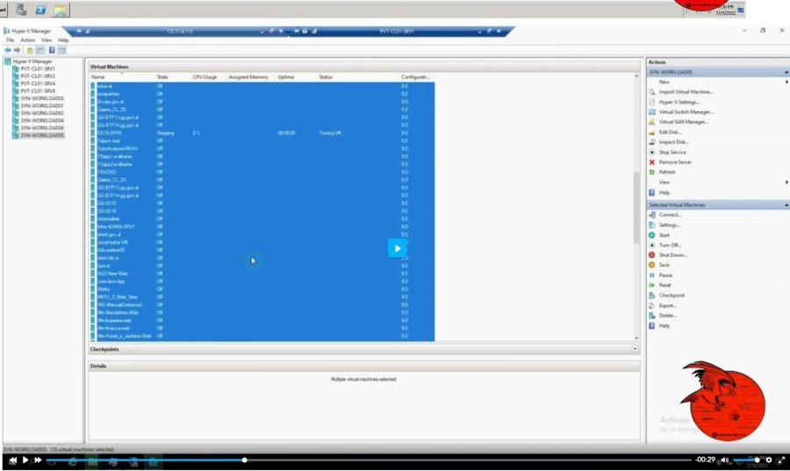790x471 pixels.
Task: Click Remove Server red X action
Action: click(x=675, y=162)
